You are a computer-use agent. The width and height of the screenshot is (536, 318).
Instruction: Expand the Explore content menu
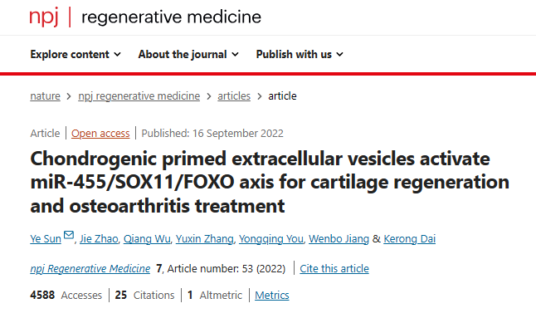coord(76,54)
